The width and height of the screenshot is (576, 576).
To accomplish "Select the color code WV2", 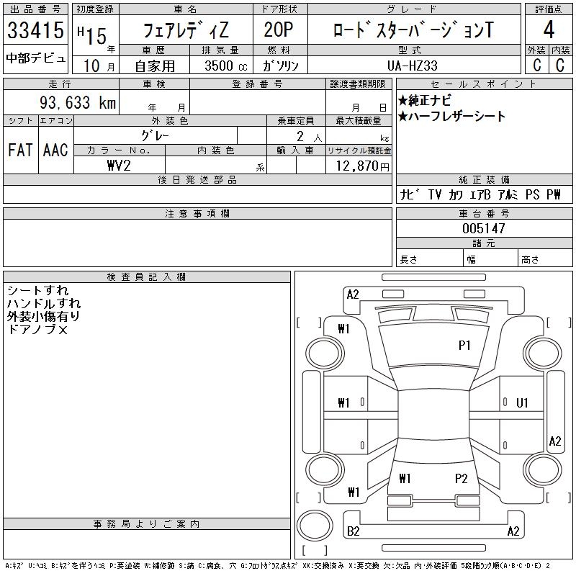I will [x=119, y=165].
